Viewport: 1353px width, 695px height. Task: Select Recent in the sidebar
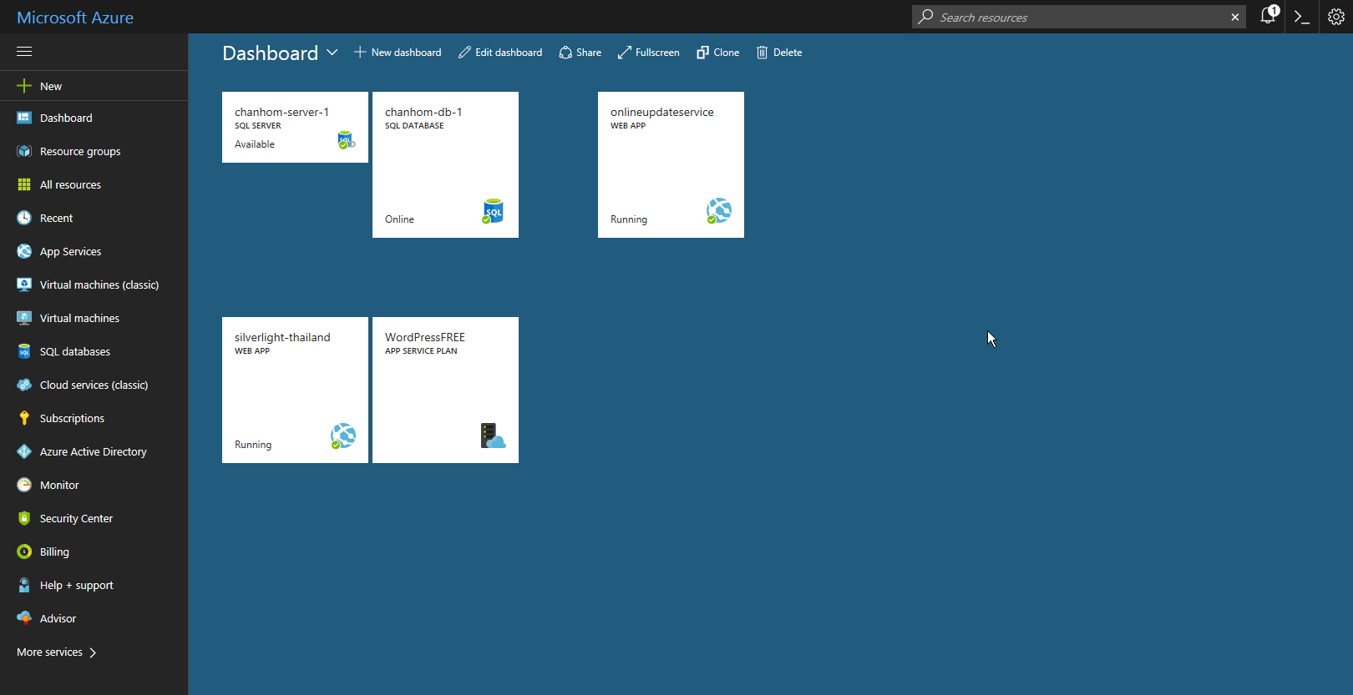56,218
